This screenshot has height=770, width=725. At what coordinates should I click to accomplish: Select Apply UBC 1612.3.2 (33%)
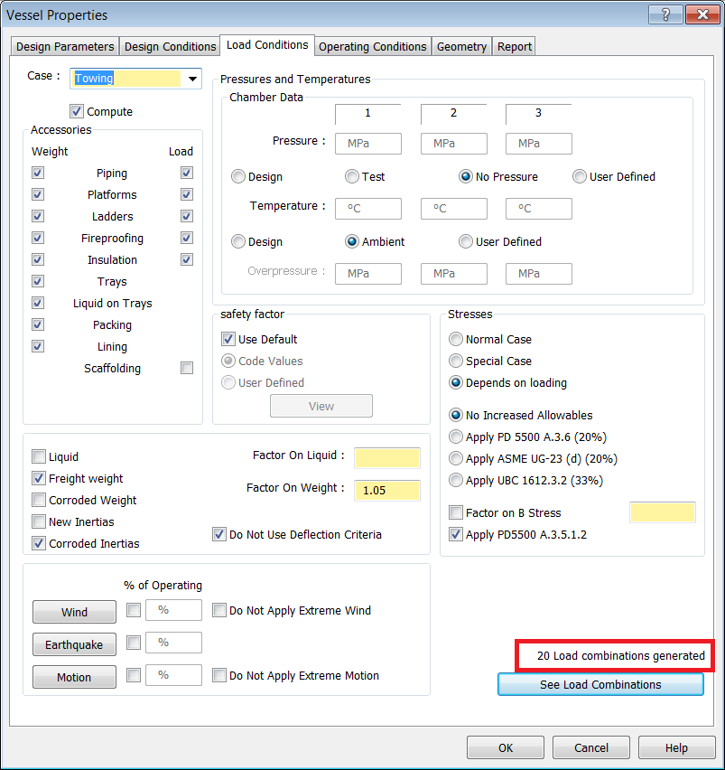[456, 480]
